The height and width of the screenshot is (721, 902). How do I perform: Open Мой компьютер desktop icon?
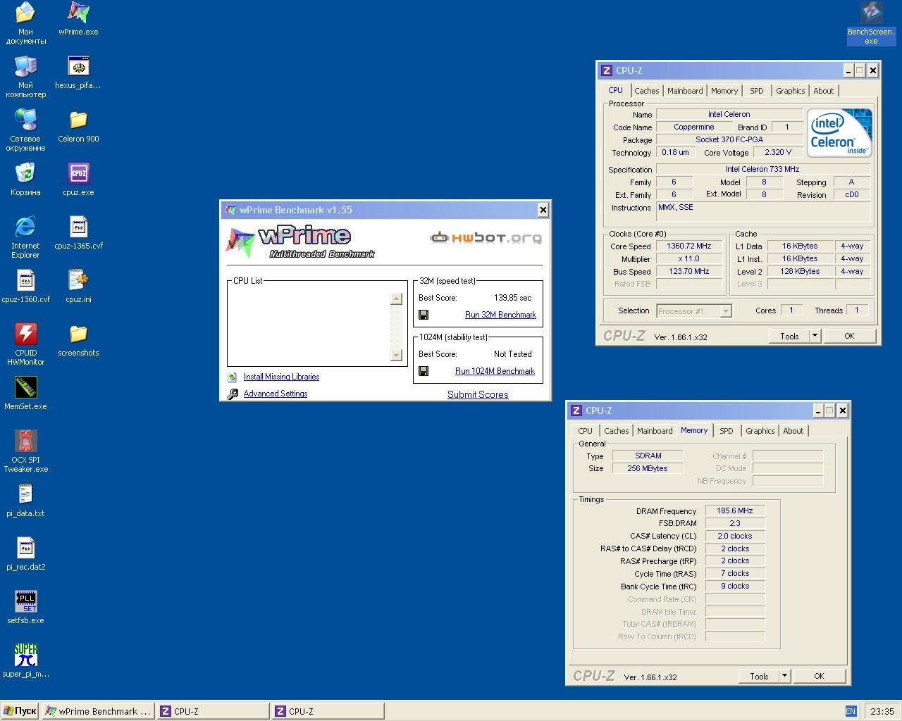[25, 77]
